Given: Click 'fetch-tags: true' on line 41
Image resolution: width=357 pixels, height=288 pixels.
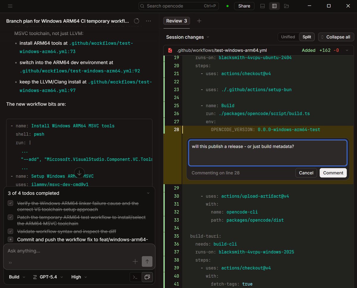Looking at the screenshot, I should coord(232,284).
